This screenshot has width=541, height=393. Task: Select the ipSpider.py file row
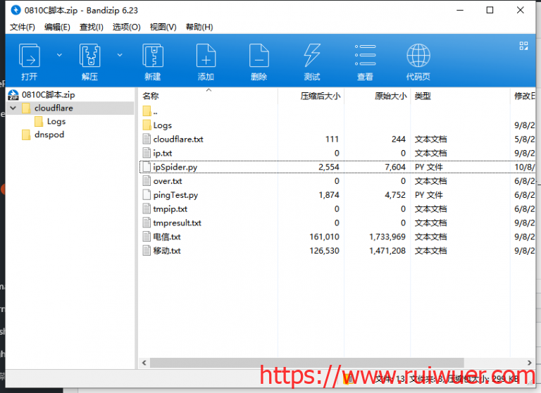point(175,167)
